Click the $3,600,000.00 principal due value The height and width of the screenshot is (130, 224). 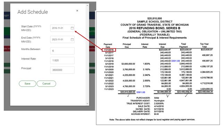point(128,64)
